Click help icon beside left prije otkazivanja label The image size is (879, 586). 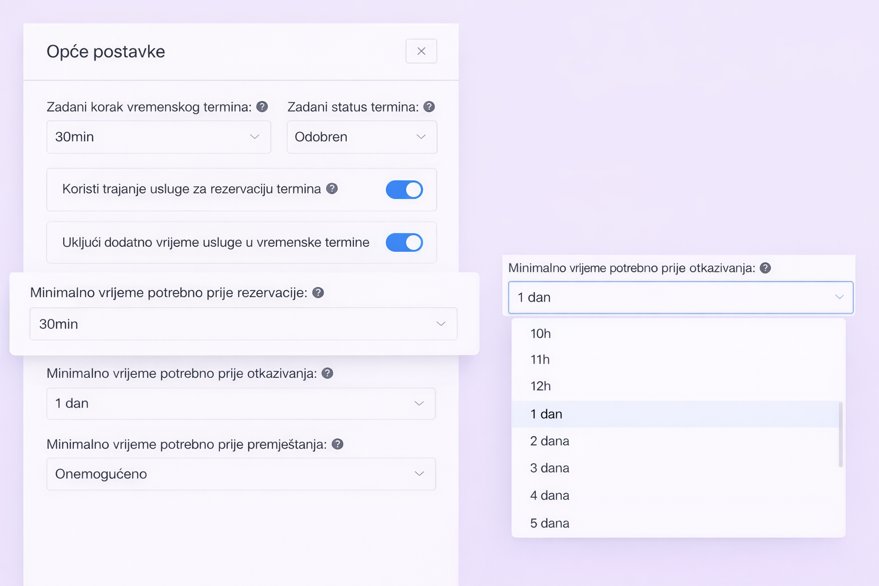327,373
